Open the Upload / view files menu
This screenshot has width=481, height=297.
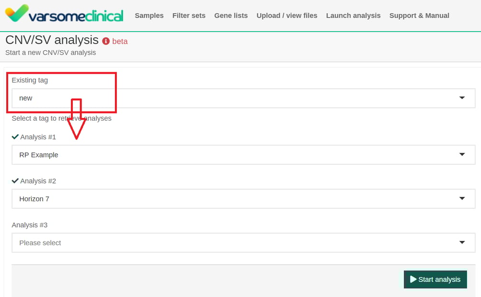[286, 15]
